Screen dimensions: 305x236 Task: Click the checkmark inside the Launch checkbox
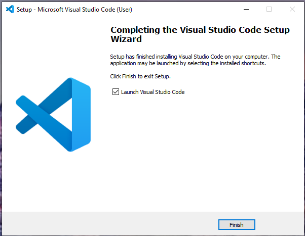116,92
